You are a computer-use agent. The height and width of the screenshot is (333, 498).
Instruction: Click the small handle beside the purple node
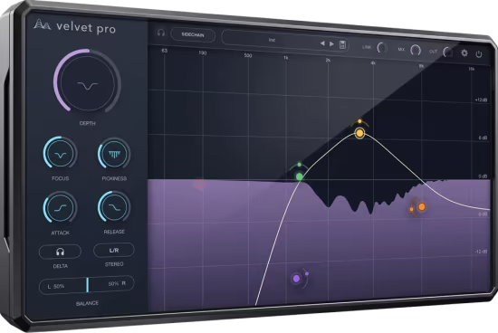307,273
